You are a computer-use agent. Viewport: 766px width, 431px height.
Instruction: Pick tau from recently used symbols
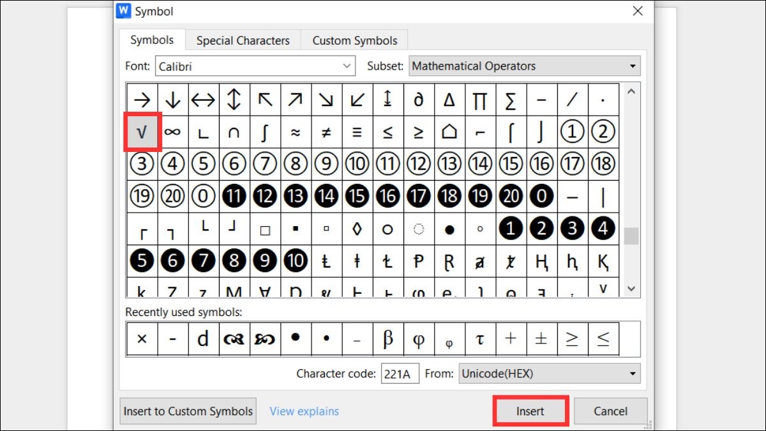pyautogui.click(x=480, y=338)
